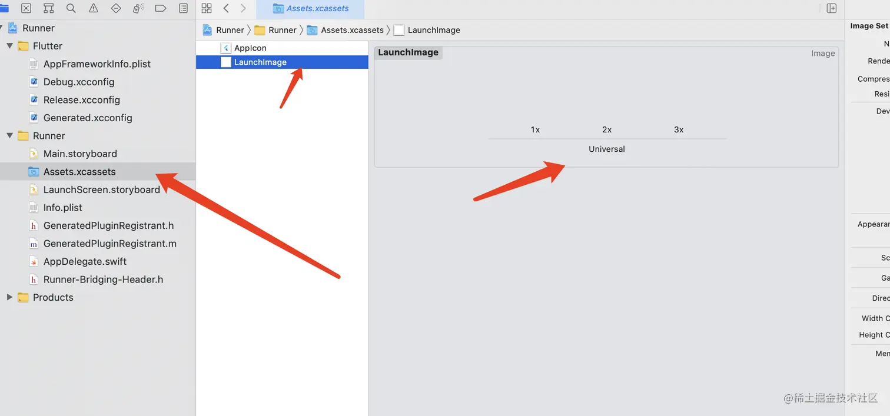Open the find navigator magnifier icon
The image size is (890, 416).
pos(71,8)
